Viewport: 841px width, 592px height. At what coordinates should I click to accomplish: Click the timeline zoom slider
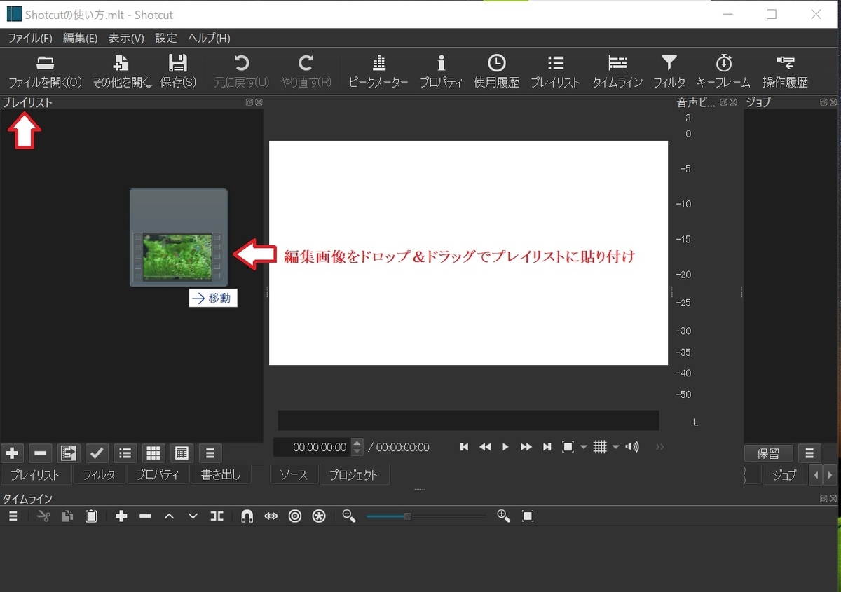pyautogui.click(x=426, y=516)
